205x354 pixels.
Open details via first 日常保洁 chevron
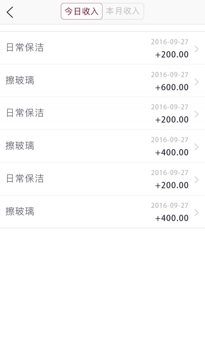[196, 49]
